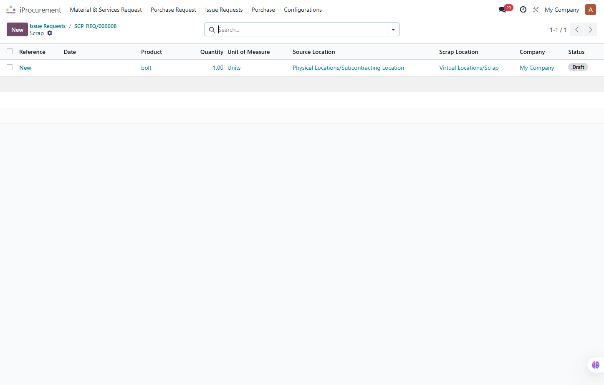Open Material & Services Request menu
The height and width of the screenshot is (385, 604).
coord(106,10)
